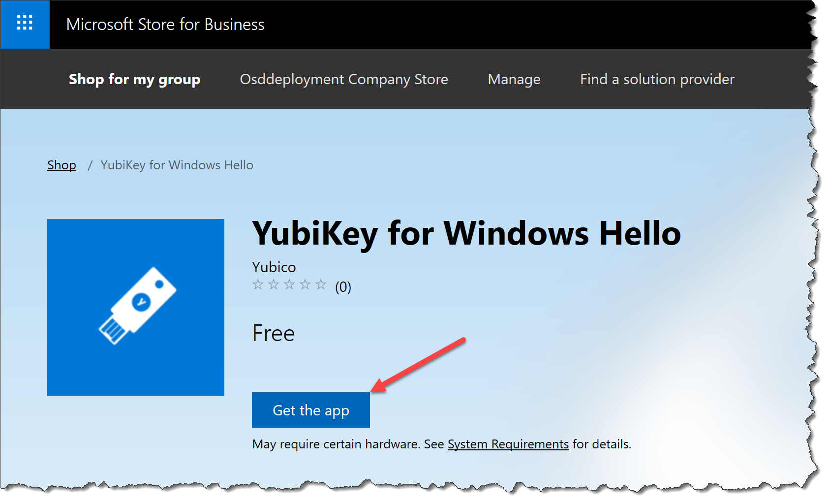829x503 pixels.
Task: Click the Free price label
Action: pyautogui.click(x=273, y=333)
